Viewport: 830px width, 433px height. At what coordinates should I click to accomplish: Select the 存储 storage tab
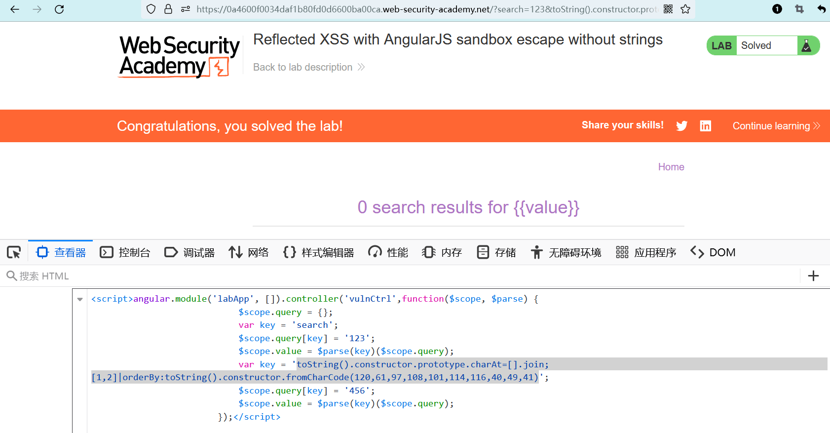496,252
